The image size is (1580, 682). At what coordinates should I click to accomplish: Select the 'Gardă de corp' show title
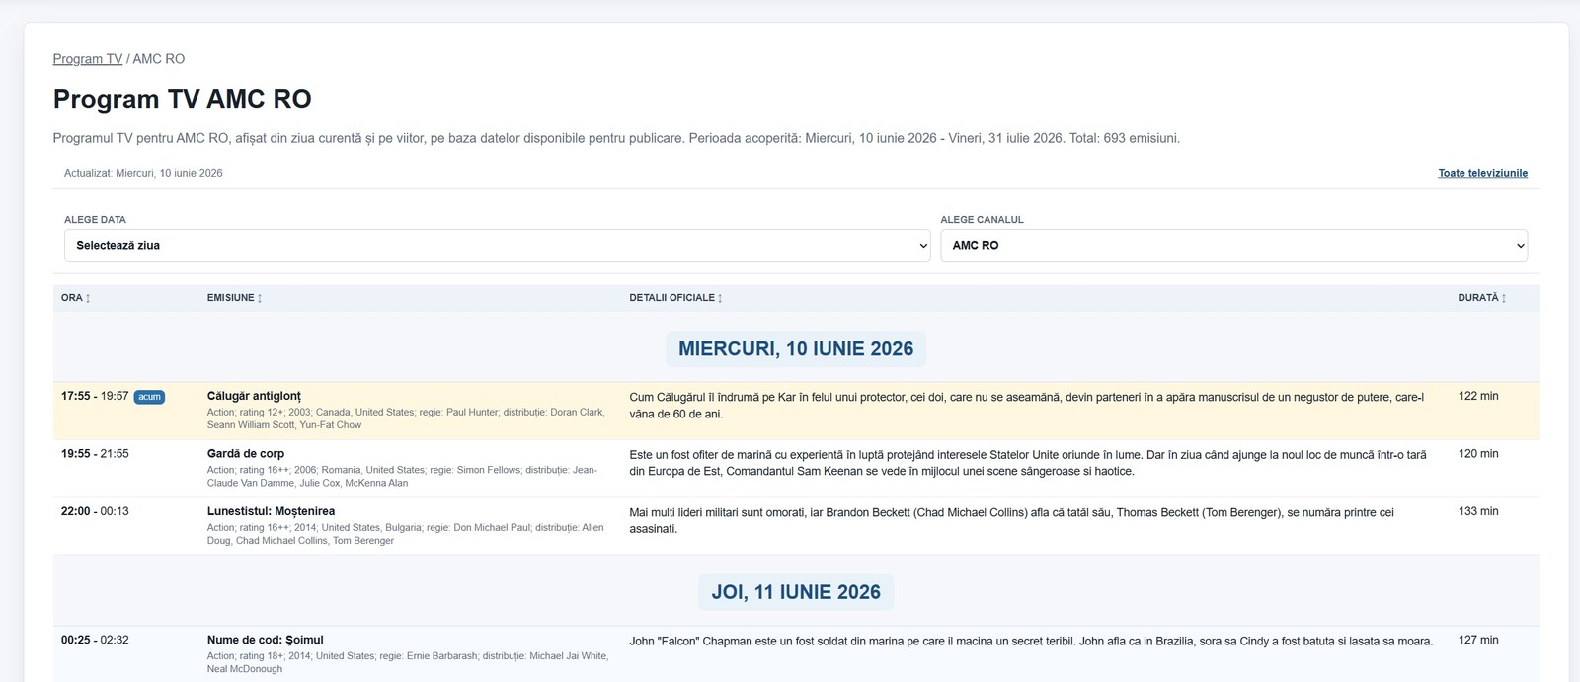tap(246, 454)
